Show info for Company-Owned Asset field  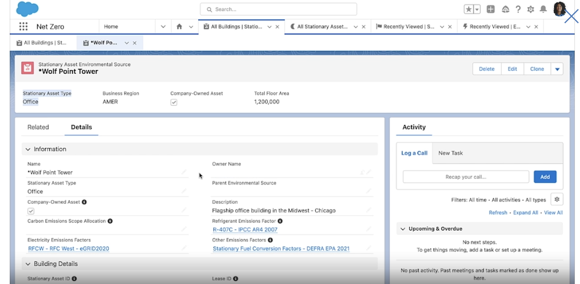pos(84,202)
